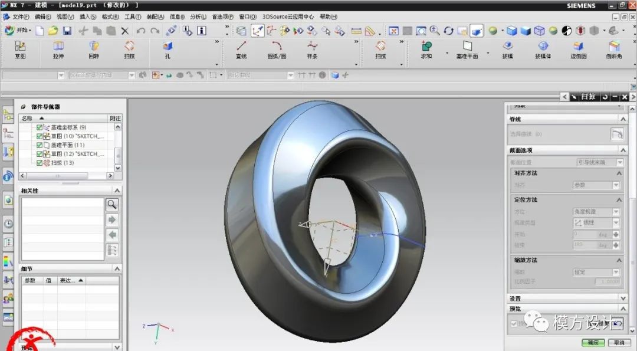Click the sweep dialog vertical scrollbar

(632, 219)
